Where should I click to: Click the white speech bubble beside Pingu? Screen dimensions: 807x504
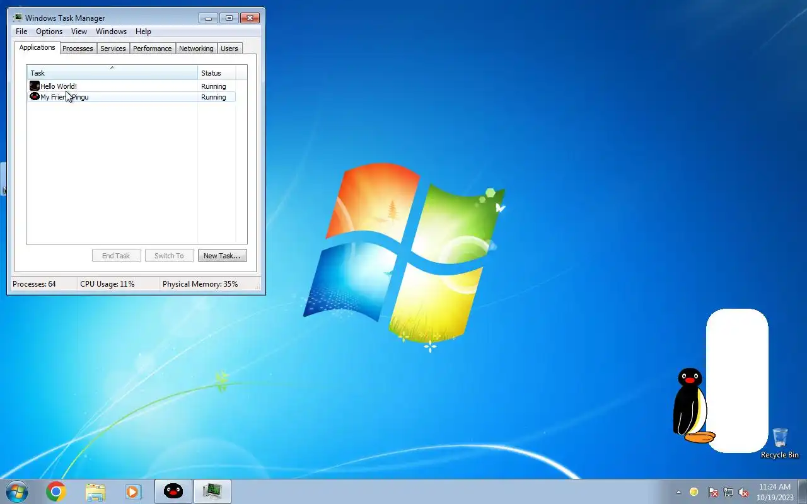click(737, 381)
